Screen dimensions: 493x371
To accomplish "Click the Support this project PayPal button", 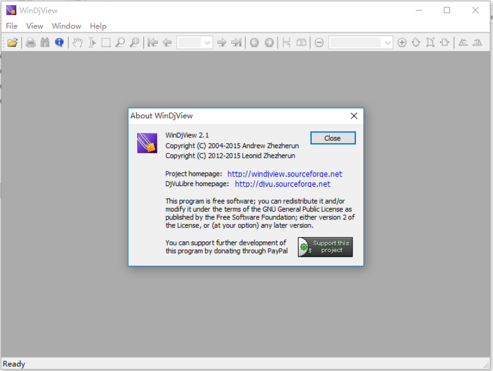I will pyautogui.click(x=325, y=247).
